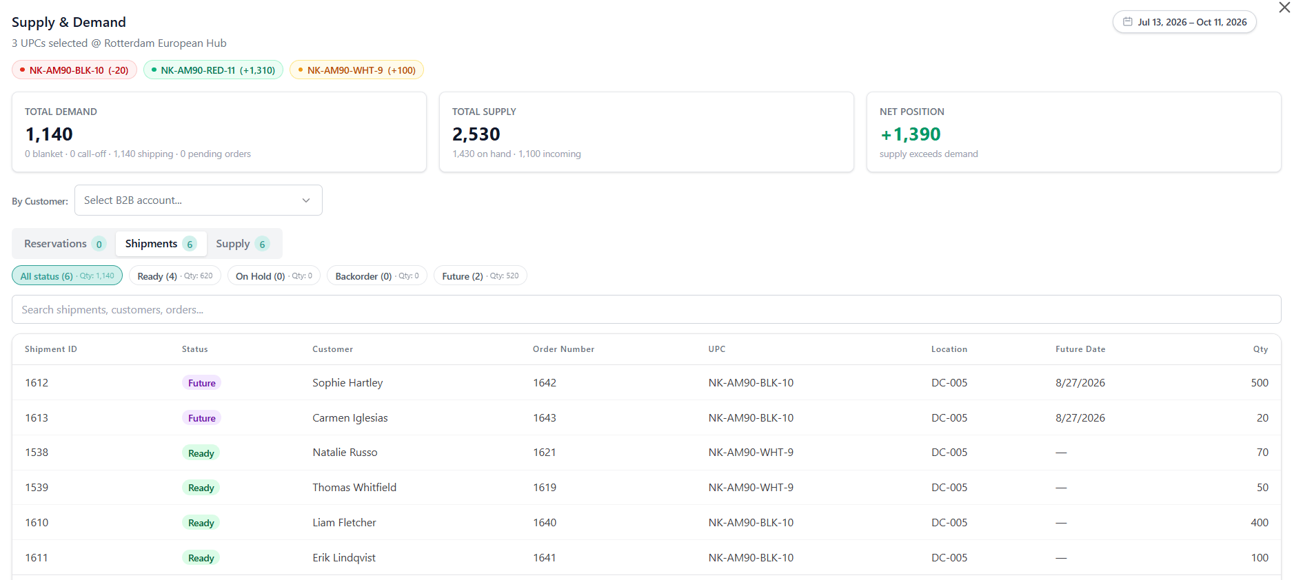Select shipment ID 1612
The width and height of the screenshot is (1294, 580).
(37, 383)
